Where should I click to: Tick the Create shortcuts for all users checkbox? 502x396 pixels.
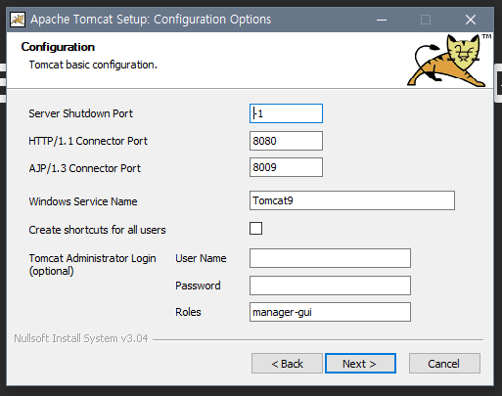255,229
